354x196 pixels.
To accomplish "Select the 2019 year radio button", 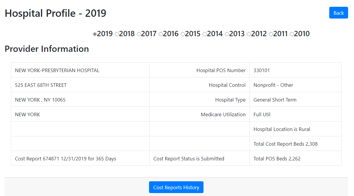I will point(95,34).
